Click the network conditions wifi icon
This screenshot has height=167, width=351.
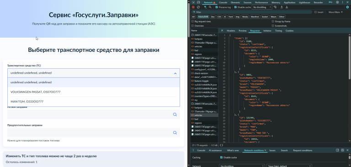coord(275,7)
